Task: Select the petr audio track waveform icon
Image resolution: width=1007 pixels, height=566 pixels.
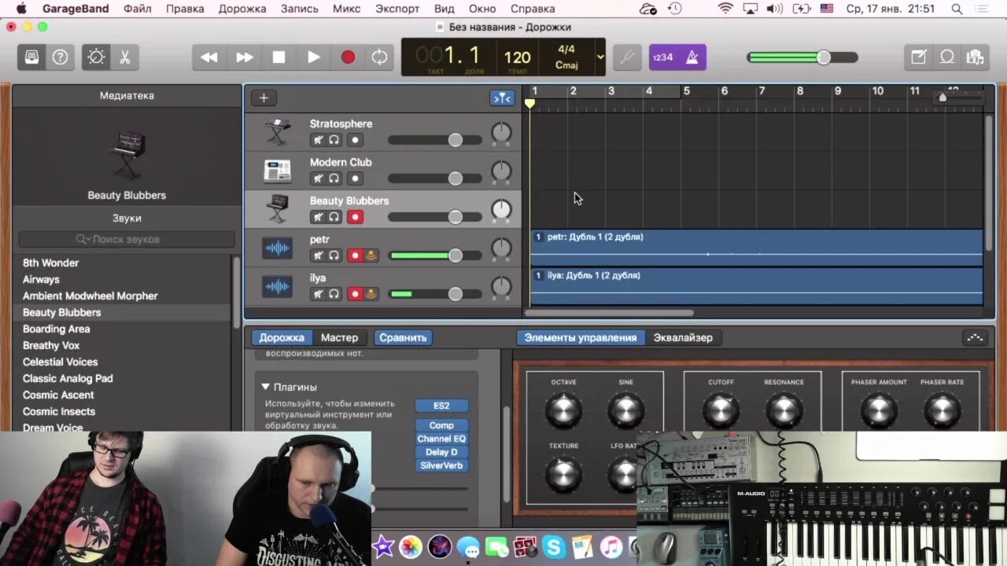Action: 277,248
